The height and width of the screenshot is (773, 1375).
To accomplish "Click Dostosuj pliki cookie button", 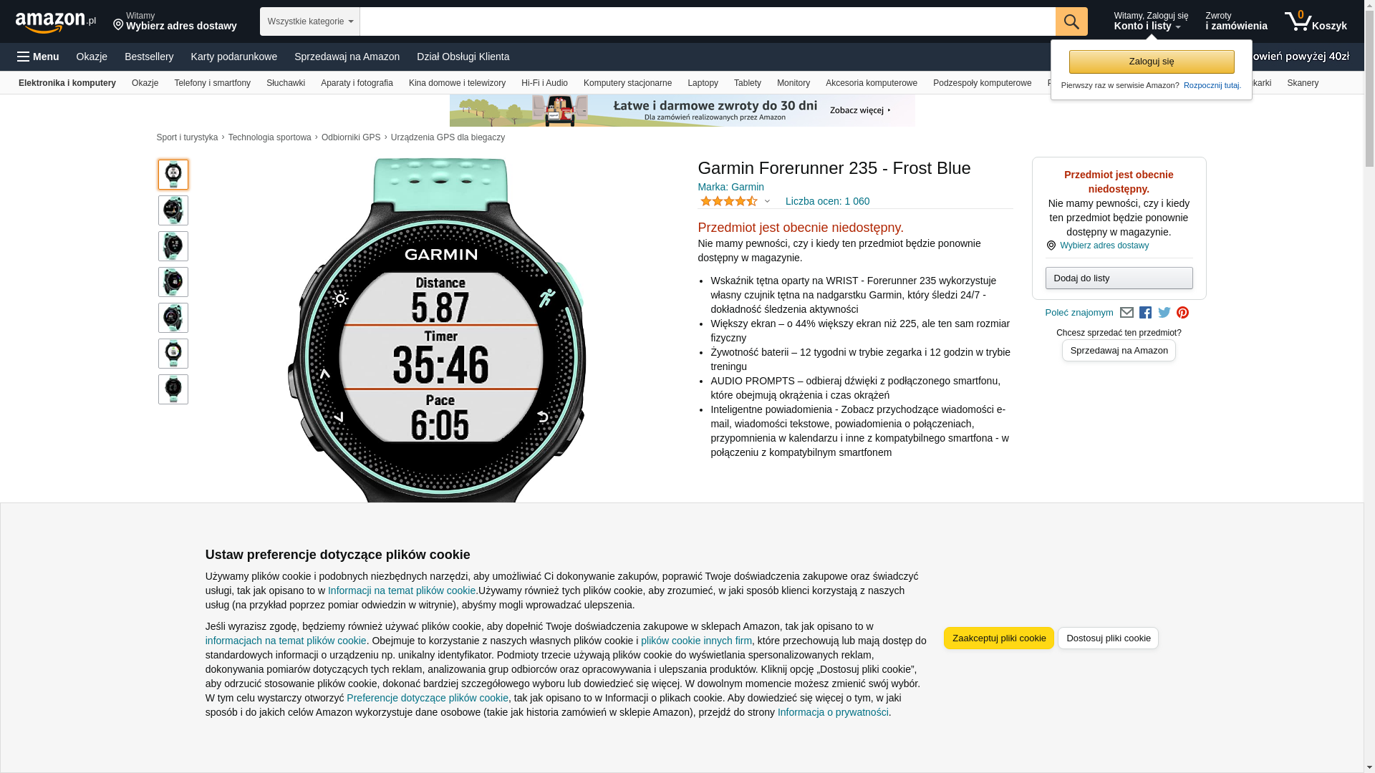I will click(1108, 638).
